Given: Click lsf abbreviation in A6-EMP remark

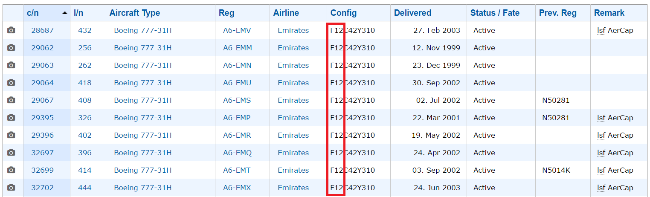Looking at the screenshot, I should click(x=601, y=118).
